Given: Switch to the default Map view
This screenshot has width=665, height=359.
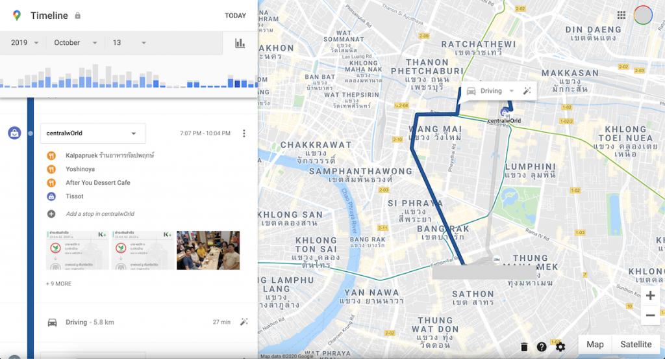Looking at the screenshot, I should coord(595,345).
